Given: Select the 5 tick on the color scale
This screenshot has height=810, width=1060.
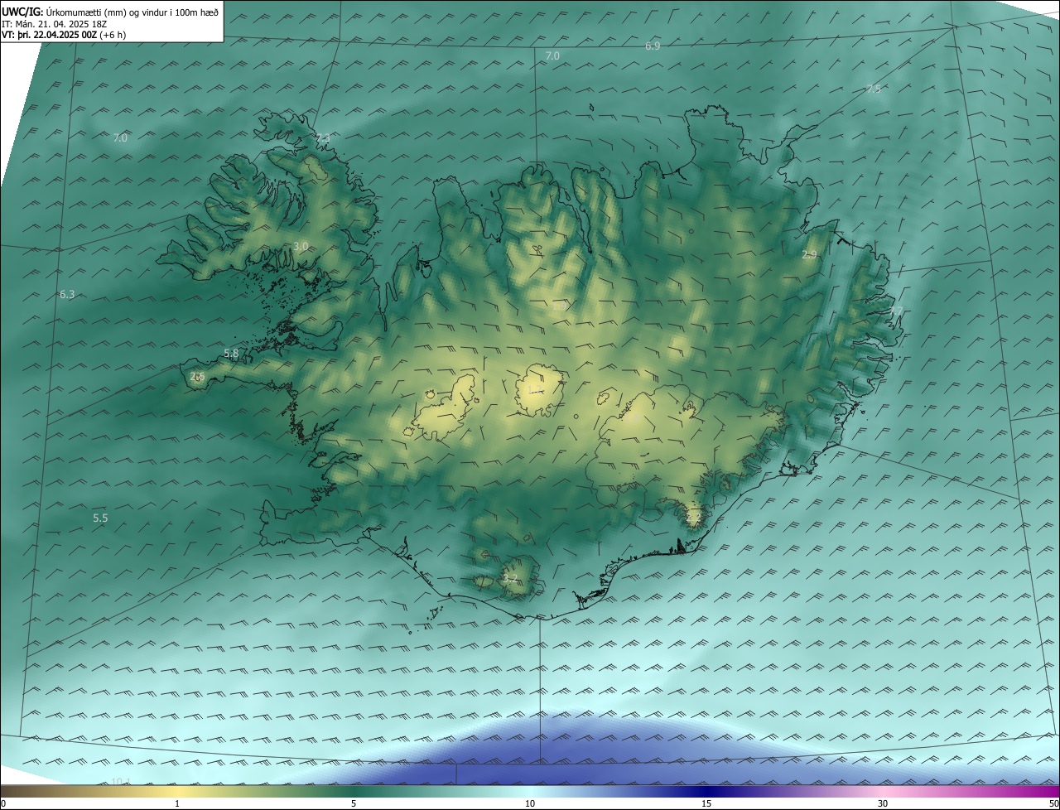Looking at the screenshot, I should 354,803.
